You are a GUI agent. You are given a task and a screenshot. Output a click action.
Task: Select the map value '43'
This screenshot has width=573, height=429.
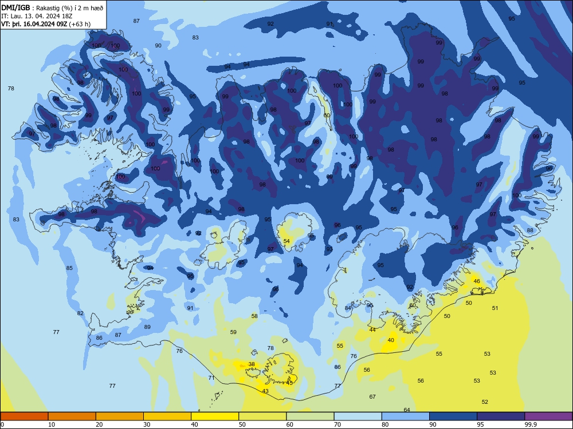coord(265,391)
